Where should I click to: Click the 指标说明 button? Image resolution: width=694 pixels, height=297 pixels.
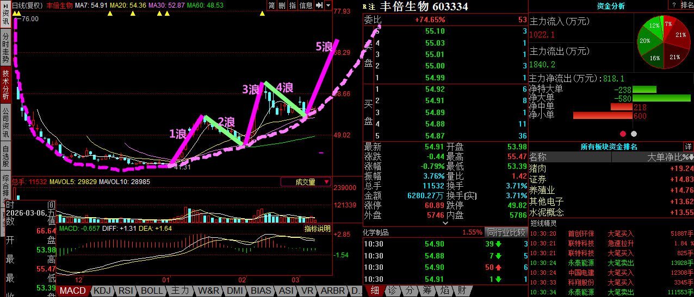coord(317,229)
